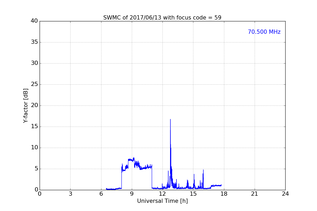Click the x-axis tick label '24'

pos(285,194)
